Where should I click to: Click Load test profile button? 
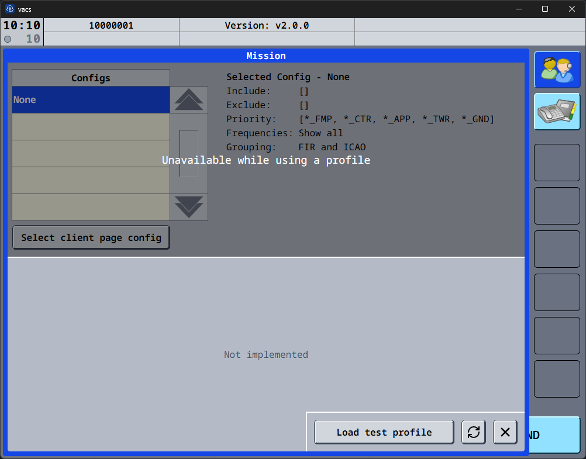[384, 432]
